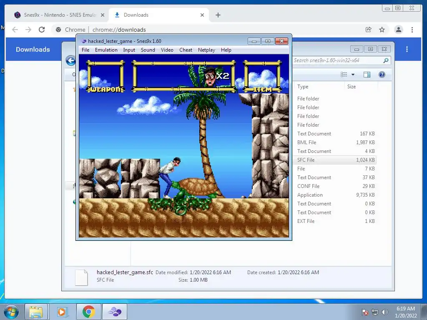Change view using the Explorer view icon
427x320 pixels.
(x=344, y=75)
